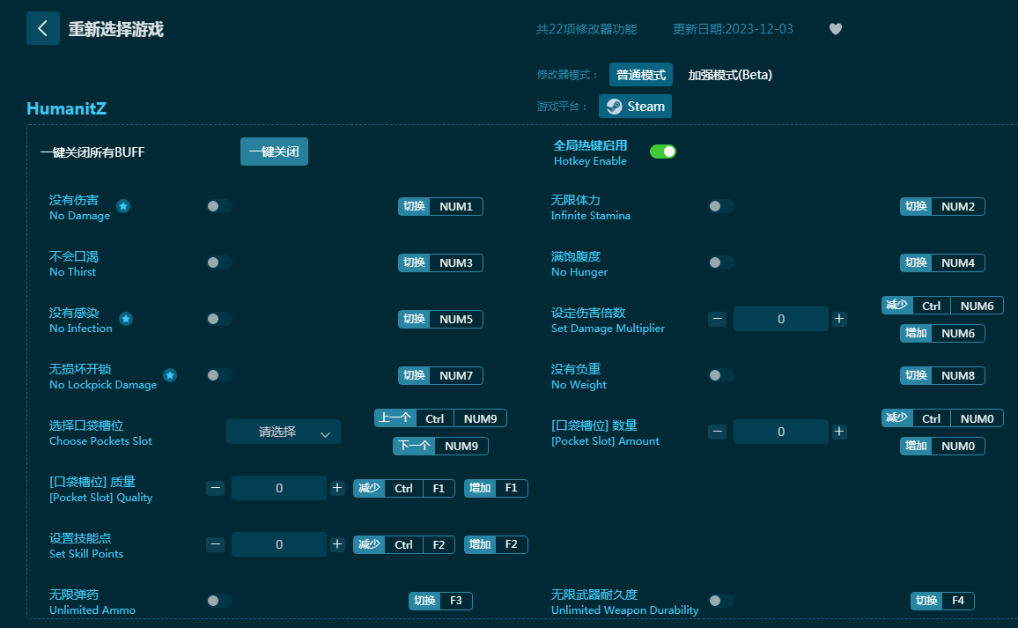Click 增加 NUM6 damage multiplier hotkey
The image size is (1018, 628).
point(942,333)
